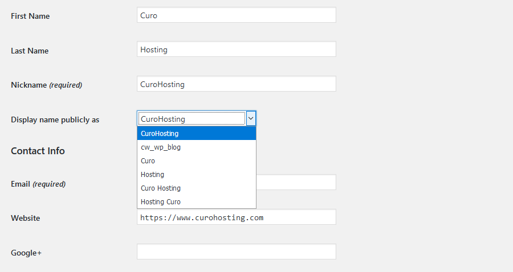The width and height of the screenshot is (513, 272).
Task: Choose the single word 'Curo' option
Action: (197, 160)
